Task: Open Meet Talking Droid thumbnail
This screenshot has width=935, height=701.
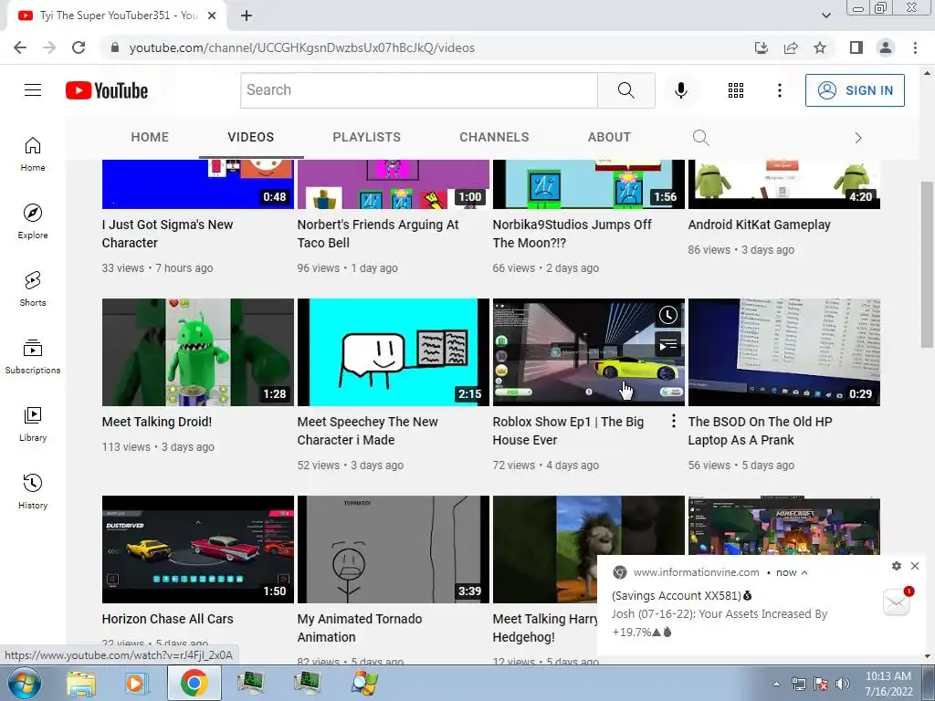Action: (x=198, y=352)
